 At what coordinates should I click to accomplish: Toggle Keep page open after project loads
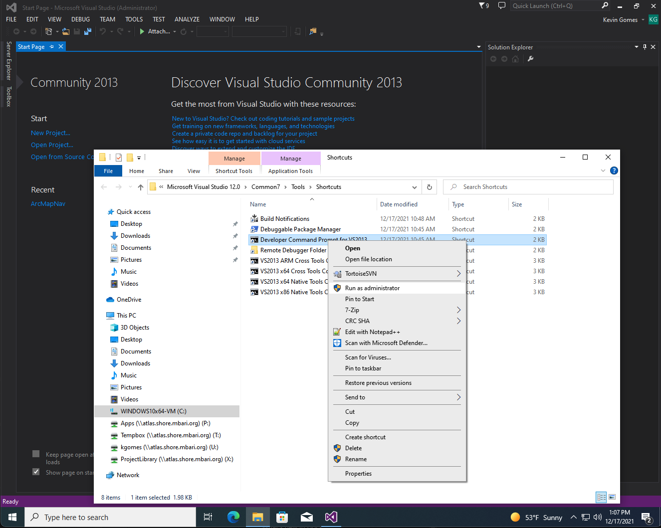pos(36,454)
